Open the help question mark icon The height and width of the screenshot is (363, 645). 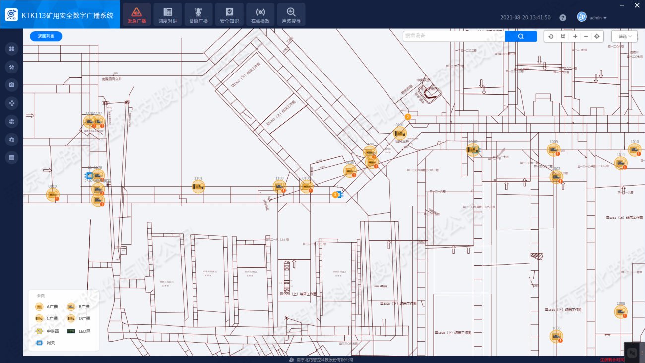pyautogui.click(x=562, y=18)
